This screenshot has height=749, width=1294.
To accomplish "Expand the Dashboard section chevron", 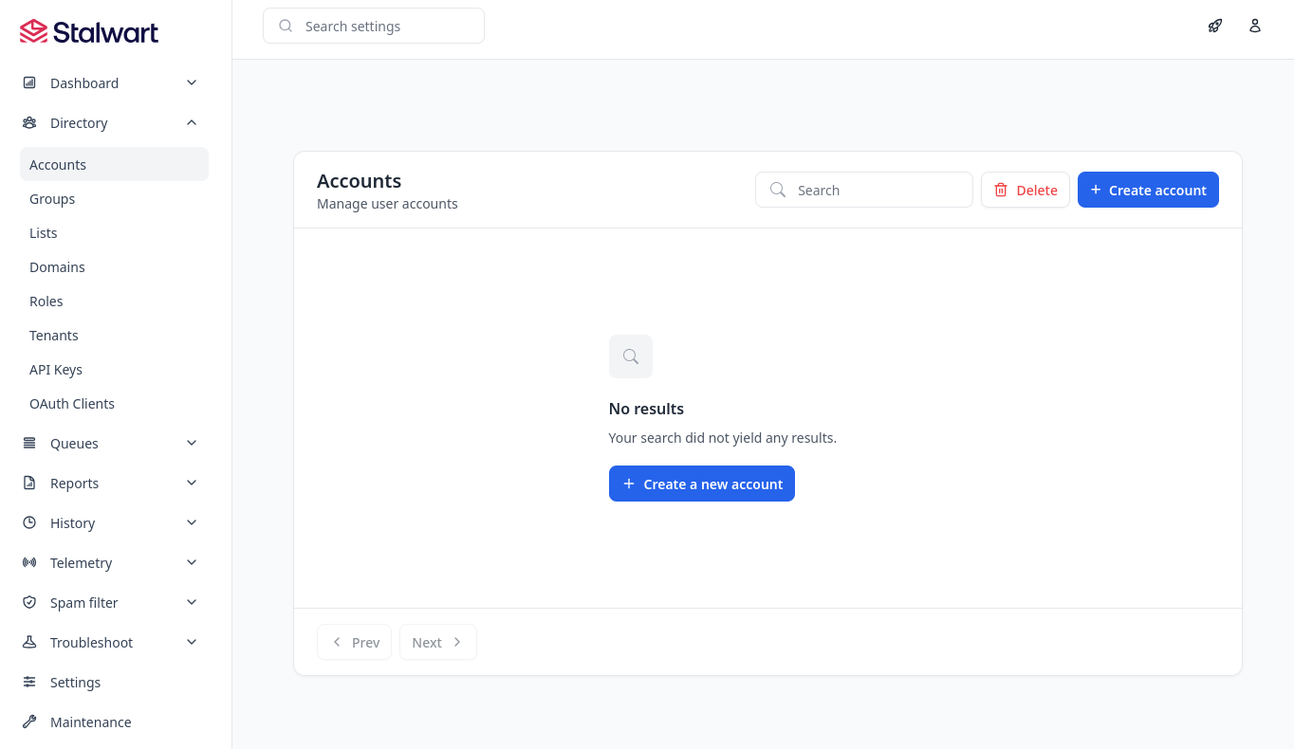I will click(x=192, y=82).
